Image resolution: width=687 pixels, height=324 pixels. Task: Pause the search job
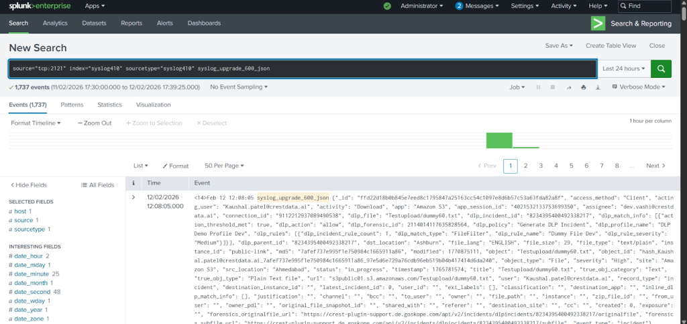point(538,87)
